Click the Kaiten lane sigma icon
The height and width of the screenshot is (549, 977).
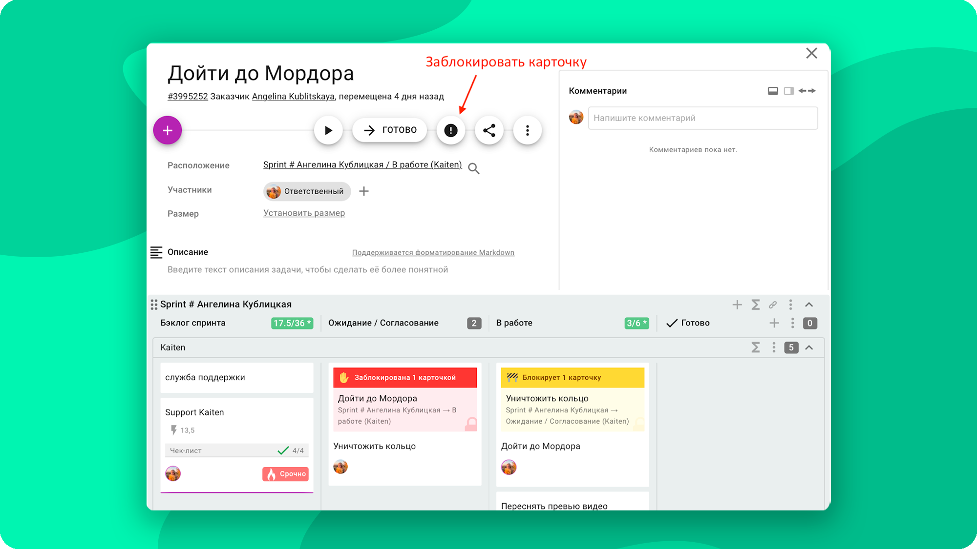tap(755, 347)
